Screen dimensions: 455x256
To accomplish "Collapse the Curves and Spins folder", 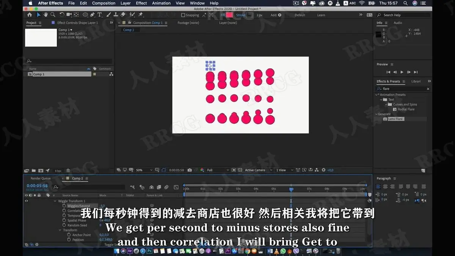I will [386, 104].
